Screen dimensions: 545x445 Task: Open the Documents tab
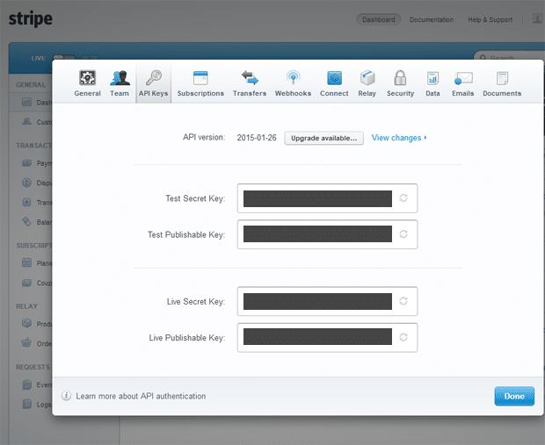(502, 83)
